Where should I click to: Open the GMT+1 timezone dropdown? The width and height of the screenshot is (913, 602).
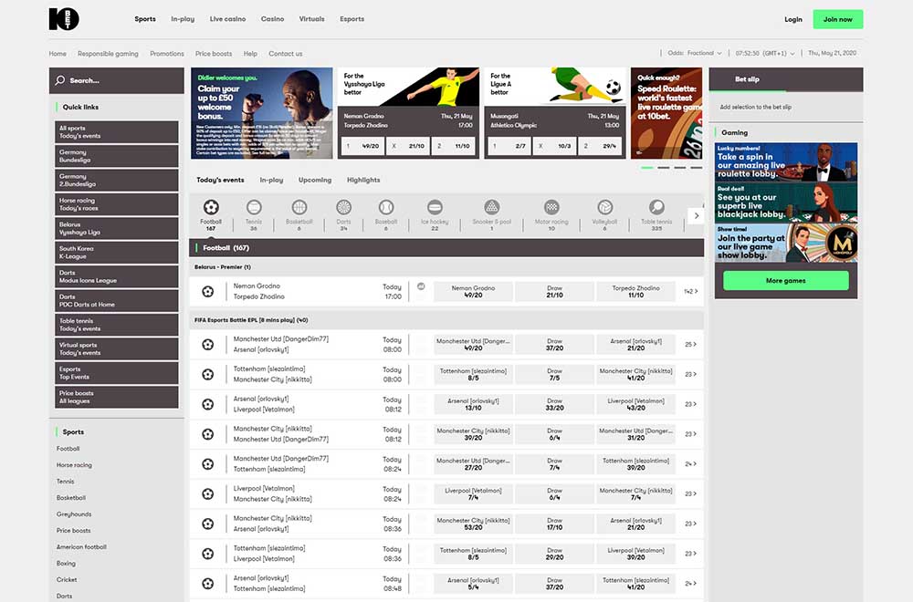(765, 53)
